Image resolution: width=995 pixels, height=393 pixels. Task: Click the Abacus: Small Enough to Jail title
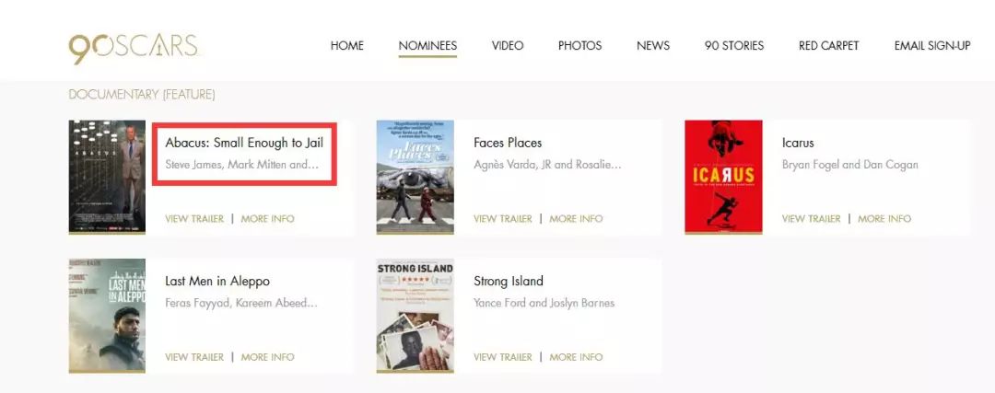[244, 143]
